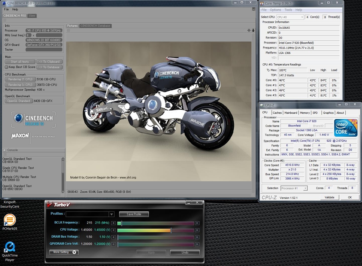Switch to the Memory tab in CPU-Z
Image resolution: width=362 pixels, height=266 pixels.
[305, 113]
